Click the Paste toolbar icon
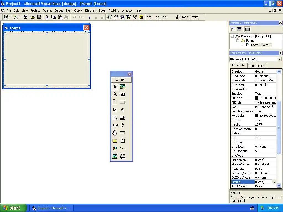Image resolution: width=283 pixels, height=212 pixels. click(60, 17)
